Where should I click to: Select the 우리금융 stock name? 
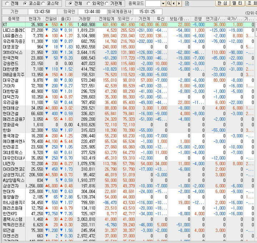[x=11, y=102]
